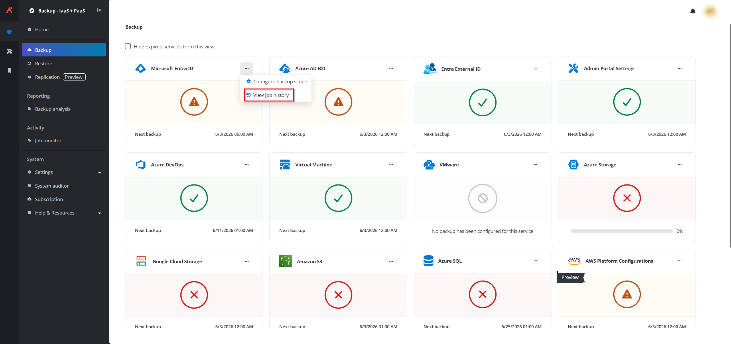Expand Help & Resources submenu arrow

(x=100, y=213)
